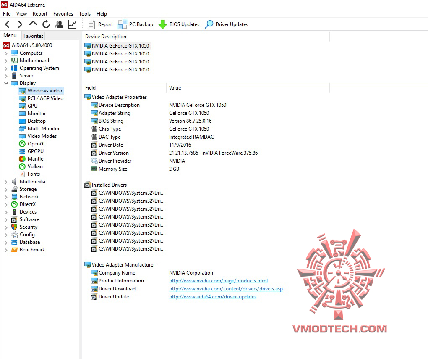Open the Favorites menu
Viewport: 428px width, 359px height.
pyautogui.click(x=63, y=14)
